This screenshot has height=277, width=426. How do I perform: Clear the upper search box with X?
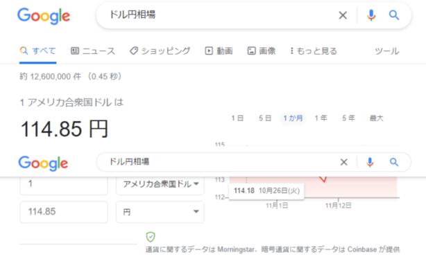pos(343,15)
